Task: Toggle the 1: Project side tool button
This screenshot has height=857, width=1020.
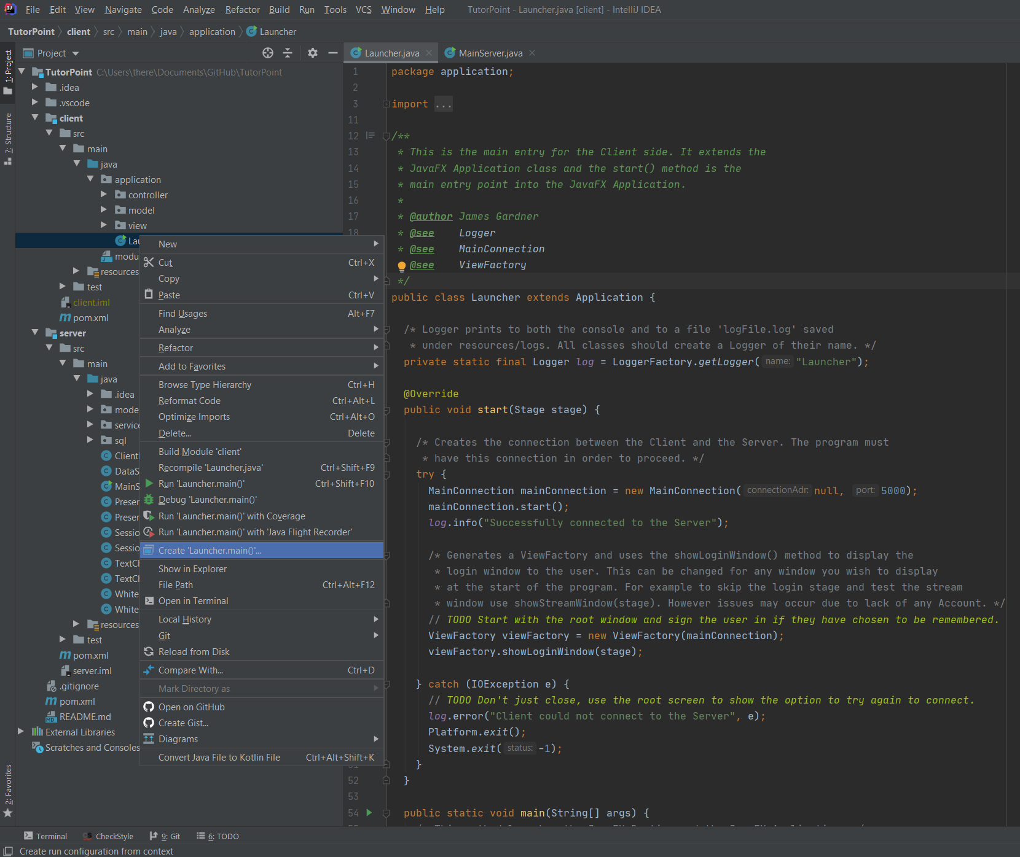Action: tap(8, 72)
